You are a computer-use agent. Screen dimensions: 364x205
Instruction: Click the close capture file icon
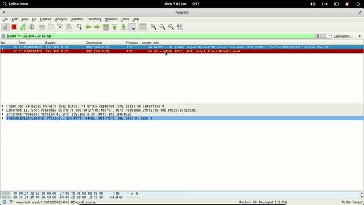click(x=60, y=27)
